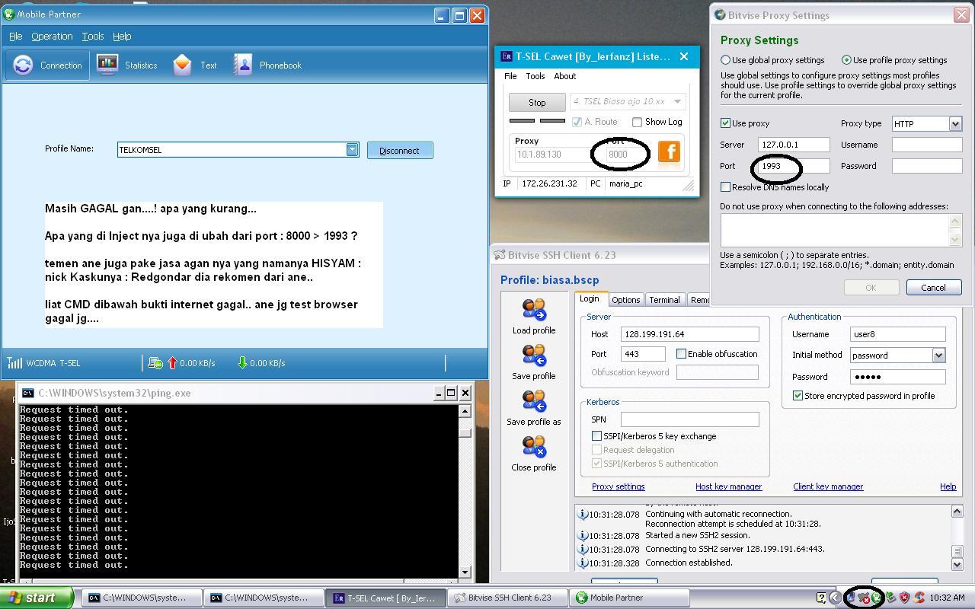
Task: Click the Start button on taskbar
Action: [37, 598]
